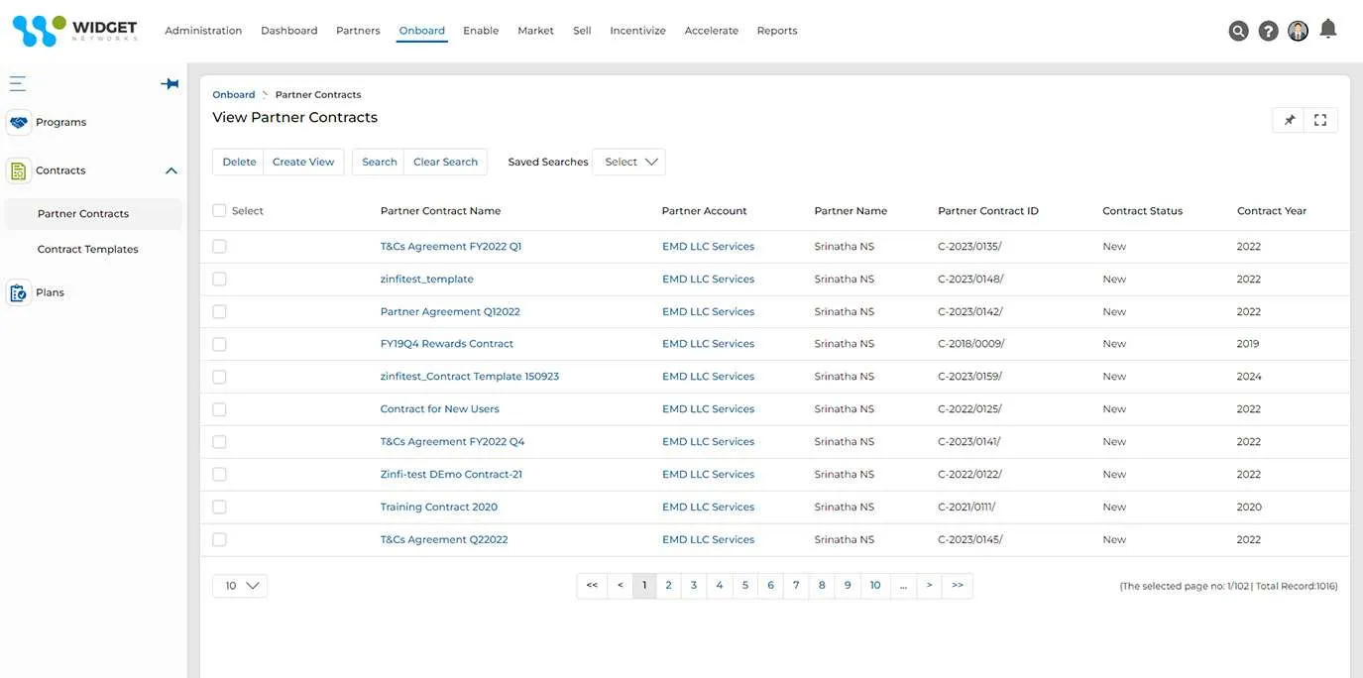Open the rows-per-page 10 dropdown
This screenshot has height=678, width=1363.
[240, 586]
